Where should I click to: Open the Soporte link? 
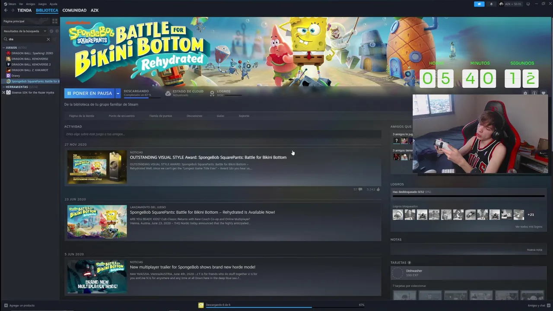244,116
